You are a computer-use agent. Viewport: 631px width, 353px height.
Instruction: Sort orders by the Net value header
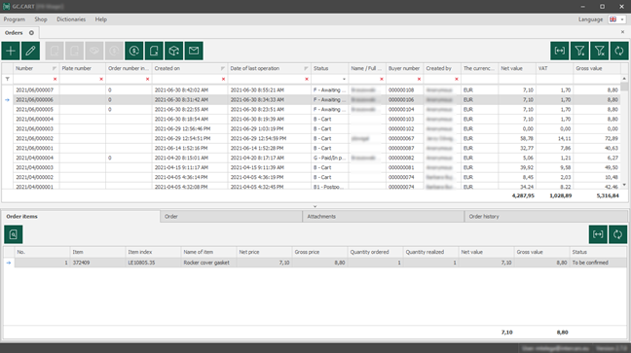coord(517,68)
